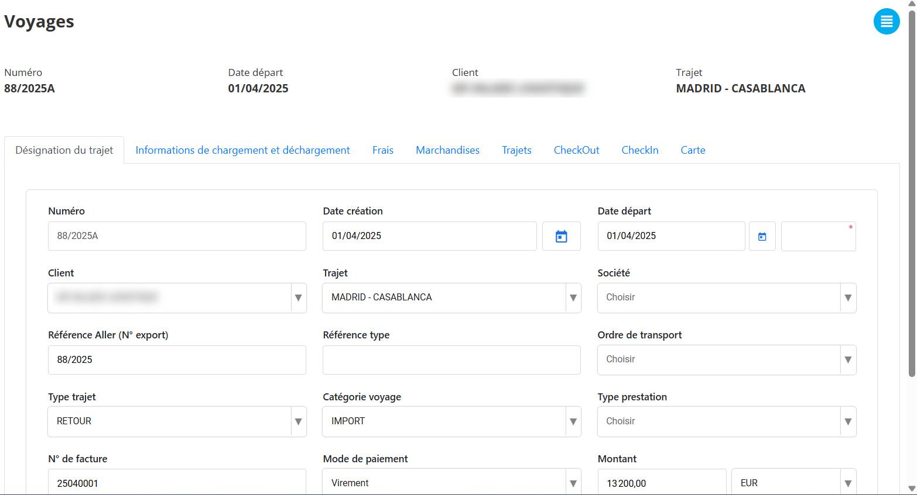
Task: Open the Trajets tab
Action: [516, 150]
